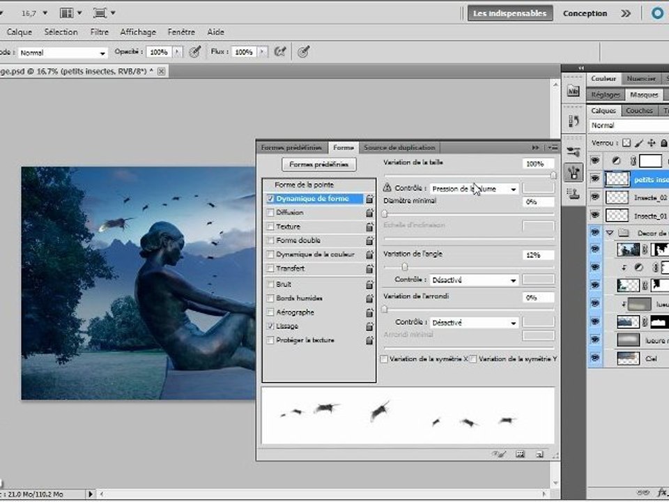Viewport: 669px width, 502px height.
Task: Click lock icon beside Transfert
Action: pyautogui.click(x=369, y=268)
